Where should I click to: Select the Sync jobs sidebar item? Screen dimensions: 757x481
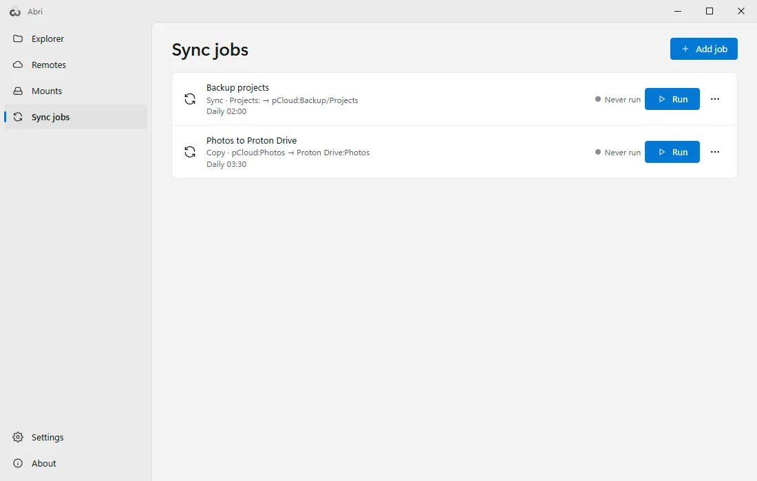(75, 117)
